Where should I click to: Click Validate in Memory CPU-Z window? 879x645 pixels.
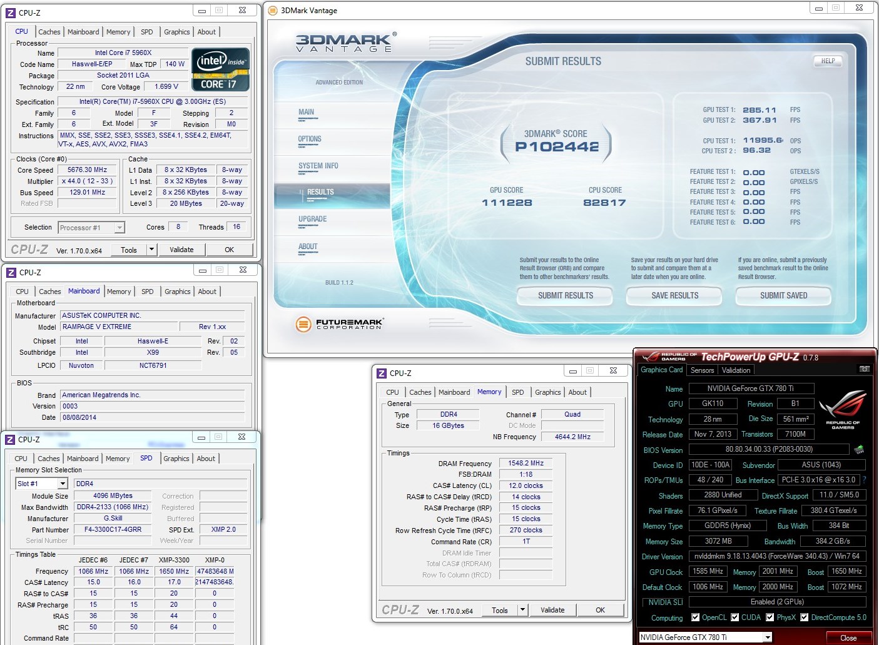[x=552, y=610]
